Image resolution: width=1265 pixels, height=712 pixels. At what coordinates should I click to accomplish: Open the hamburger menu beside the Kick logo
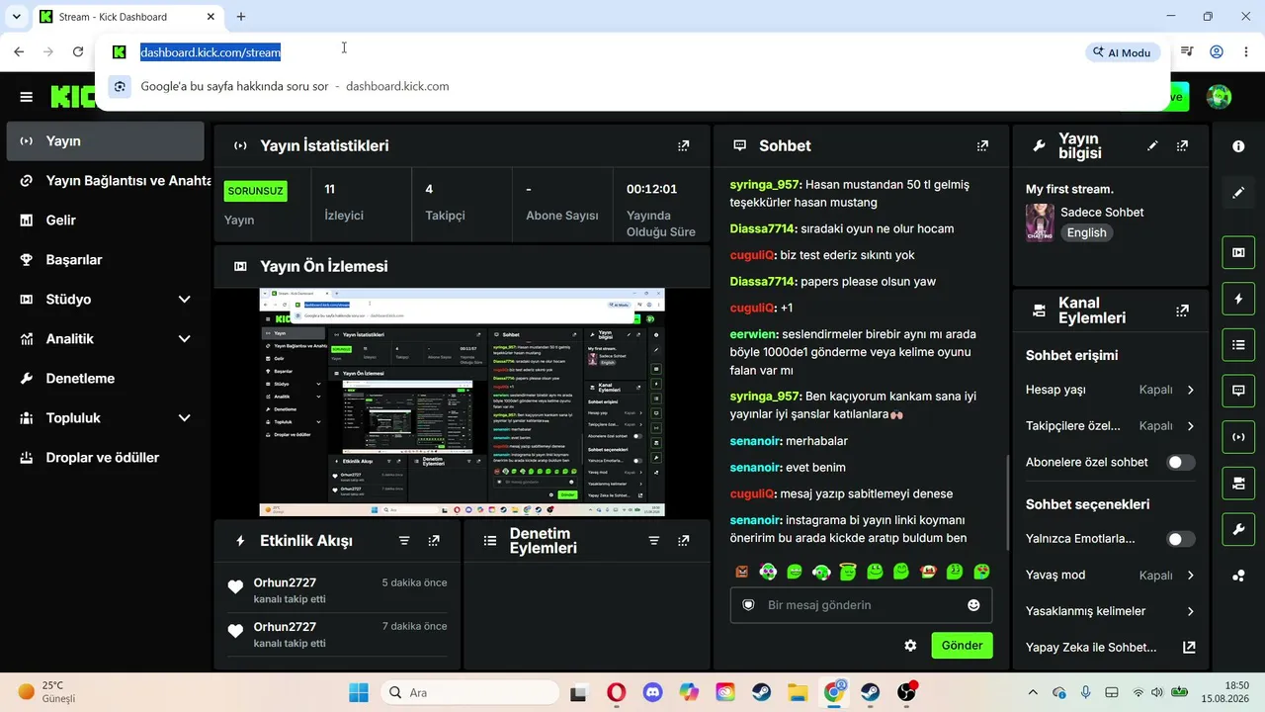click(x=27, y=97)
